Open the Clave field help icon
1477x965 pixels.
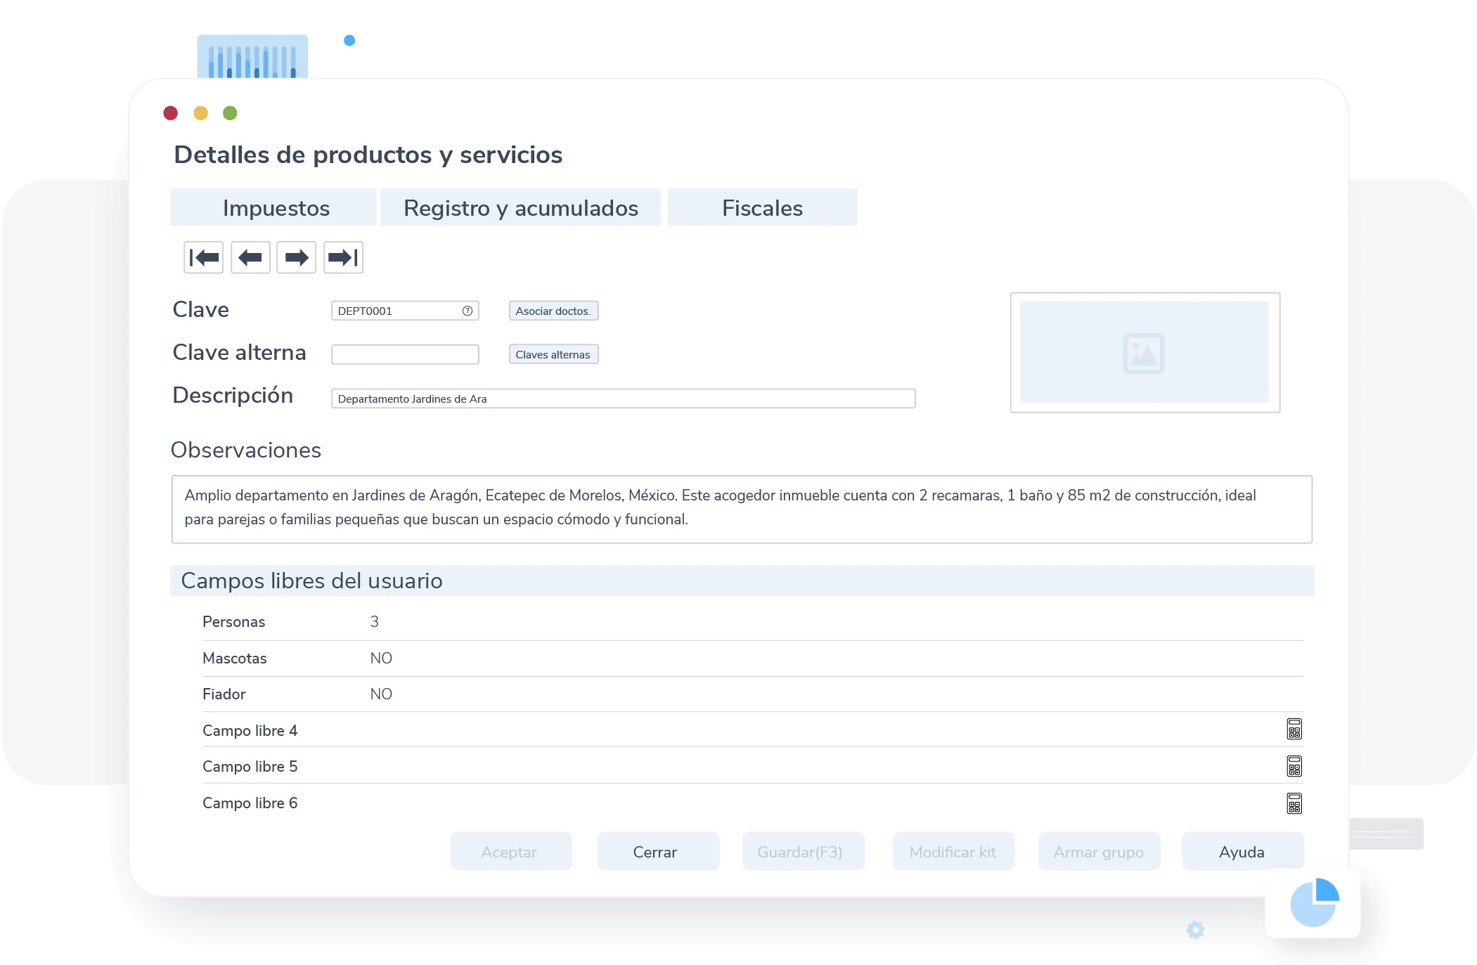[466, 310]
